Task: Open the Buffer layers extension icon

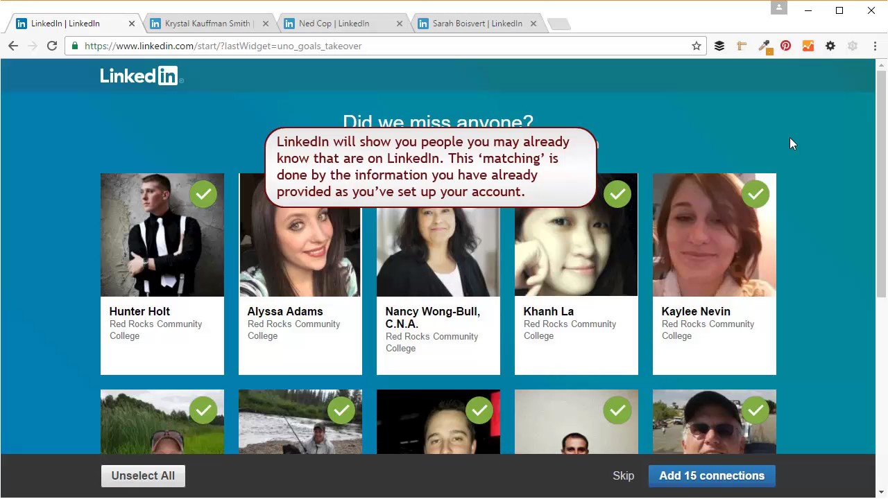Action: pos(719,46)
